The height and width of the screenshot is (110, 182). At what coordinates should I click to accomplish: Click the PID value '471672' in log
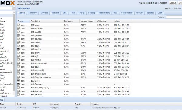(x=36, y=108)
